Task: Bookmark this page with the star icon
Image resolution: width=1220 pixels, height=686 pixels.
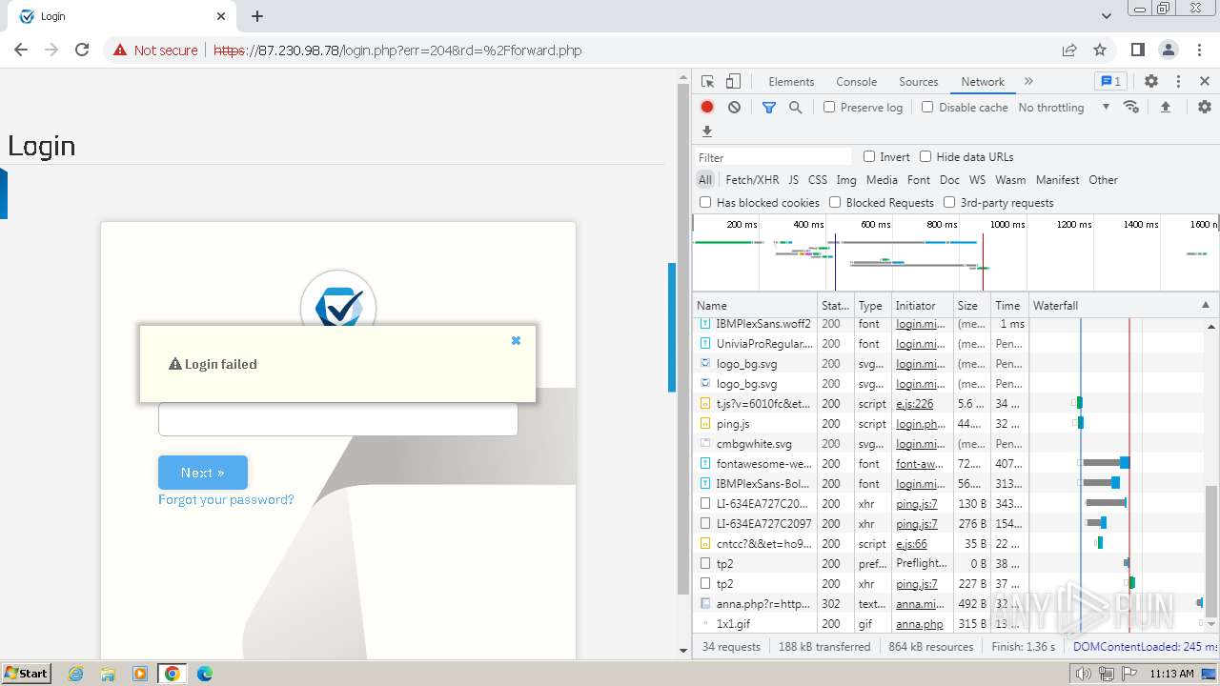Action: pos(1100,50)
